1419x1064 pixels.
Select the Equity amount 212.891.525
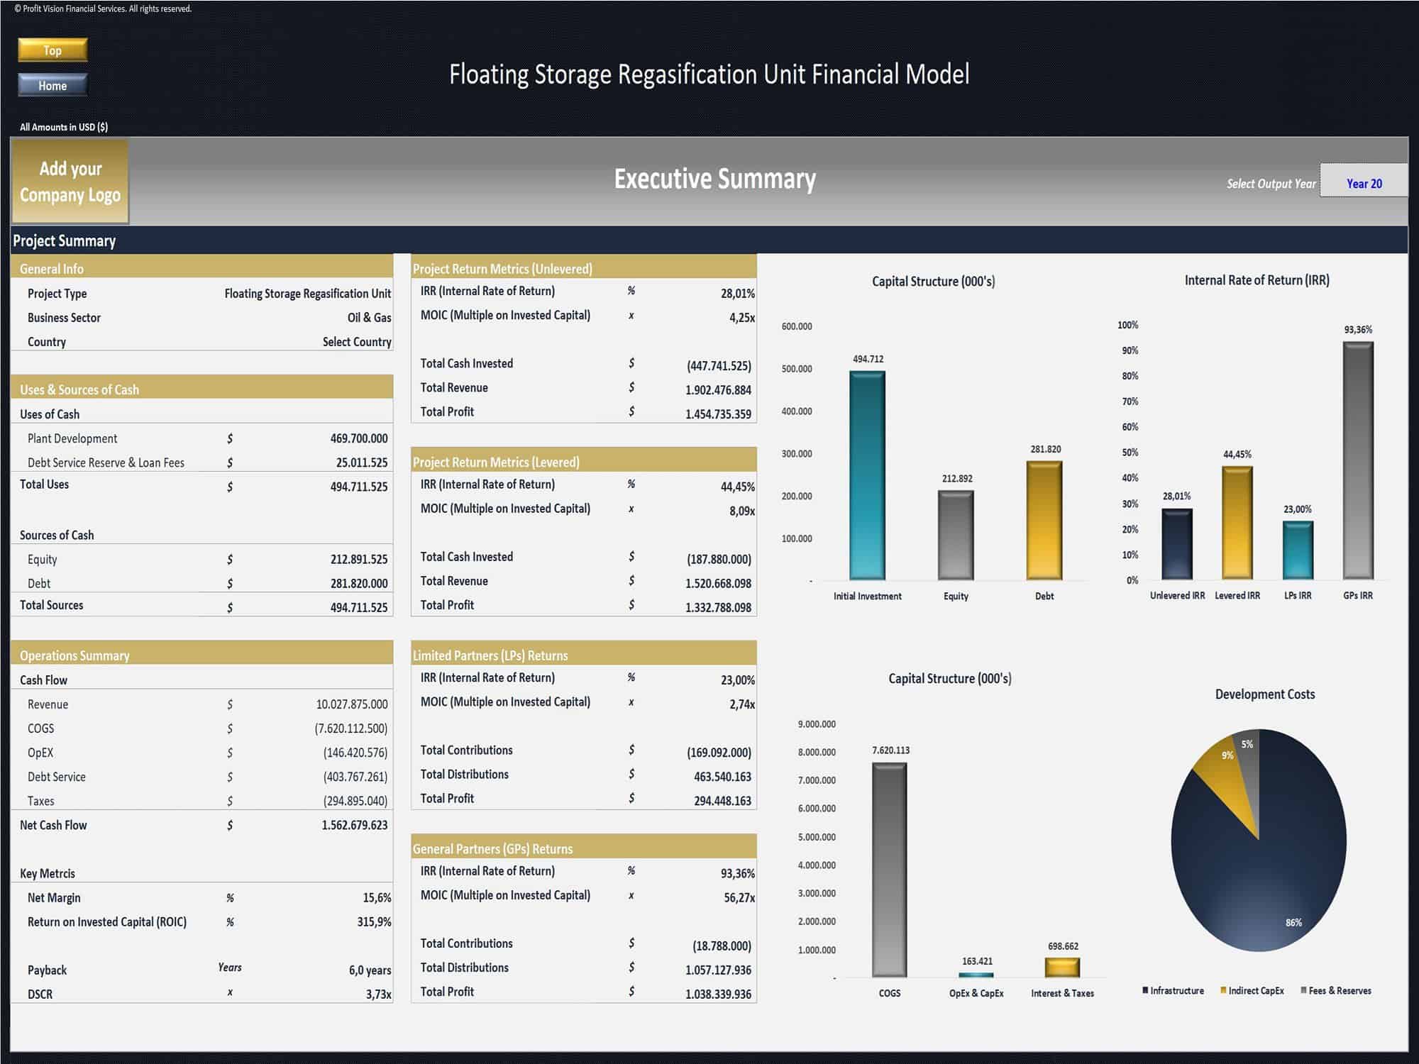pos(359,559)
